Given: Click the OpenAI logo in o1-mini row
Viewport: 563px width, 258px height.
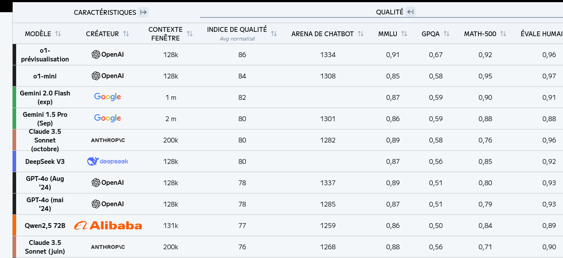Looking at the screenshot, I should click(108, 76).
